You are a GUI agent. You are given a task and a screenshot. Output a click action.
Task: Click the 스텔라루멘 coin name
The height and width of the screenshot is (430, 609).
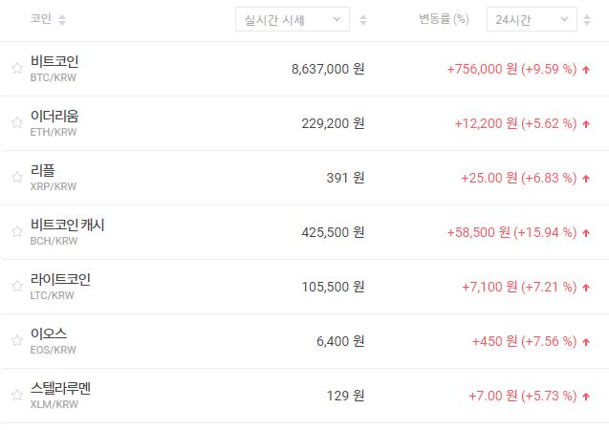[x=60, y=388]
